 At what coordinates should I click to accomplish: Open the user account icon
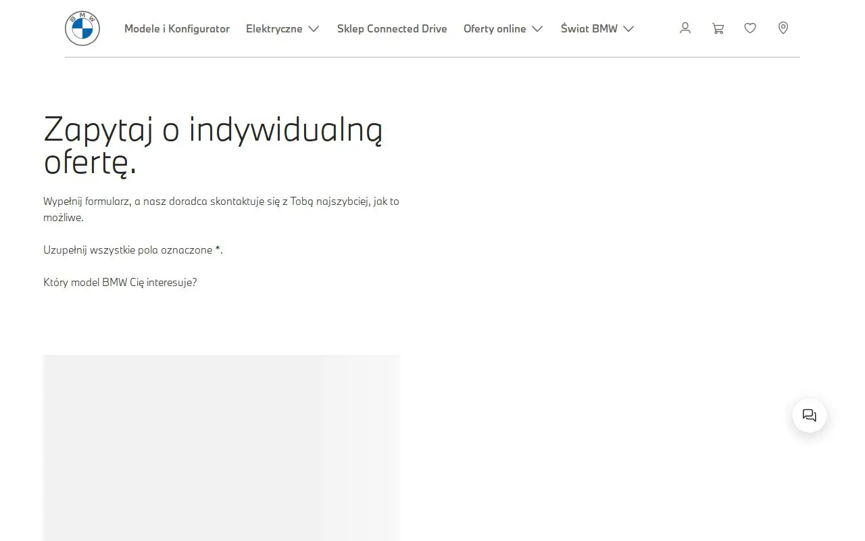tap(685, 28)
